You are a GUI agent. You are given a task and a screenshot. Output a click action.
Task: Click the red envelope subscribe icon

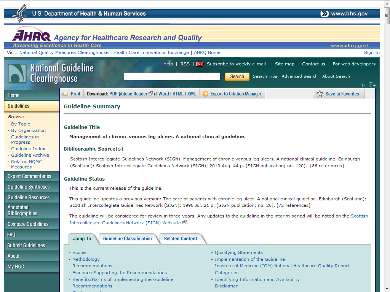tap(200, 64)
